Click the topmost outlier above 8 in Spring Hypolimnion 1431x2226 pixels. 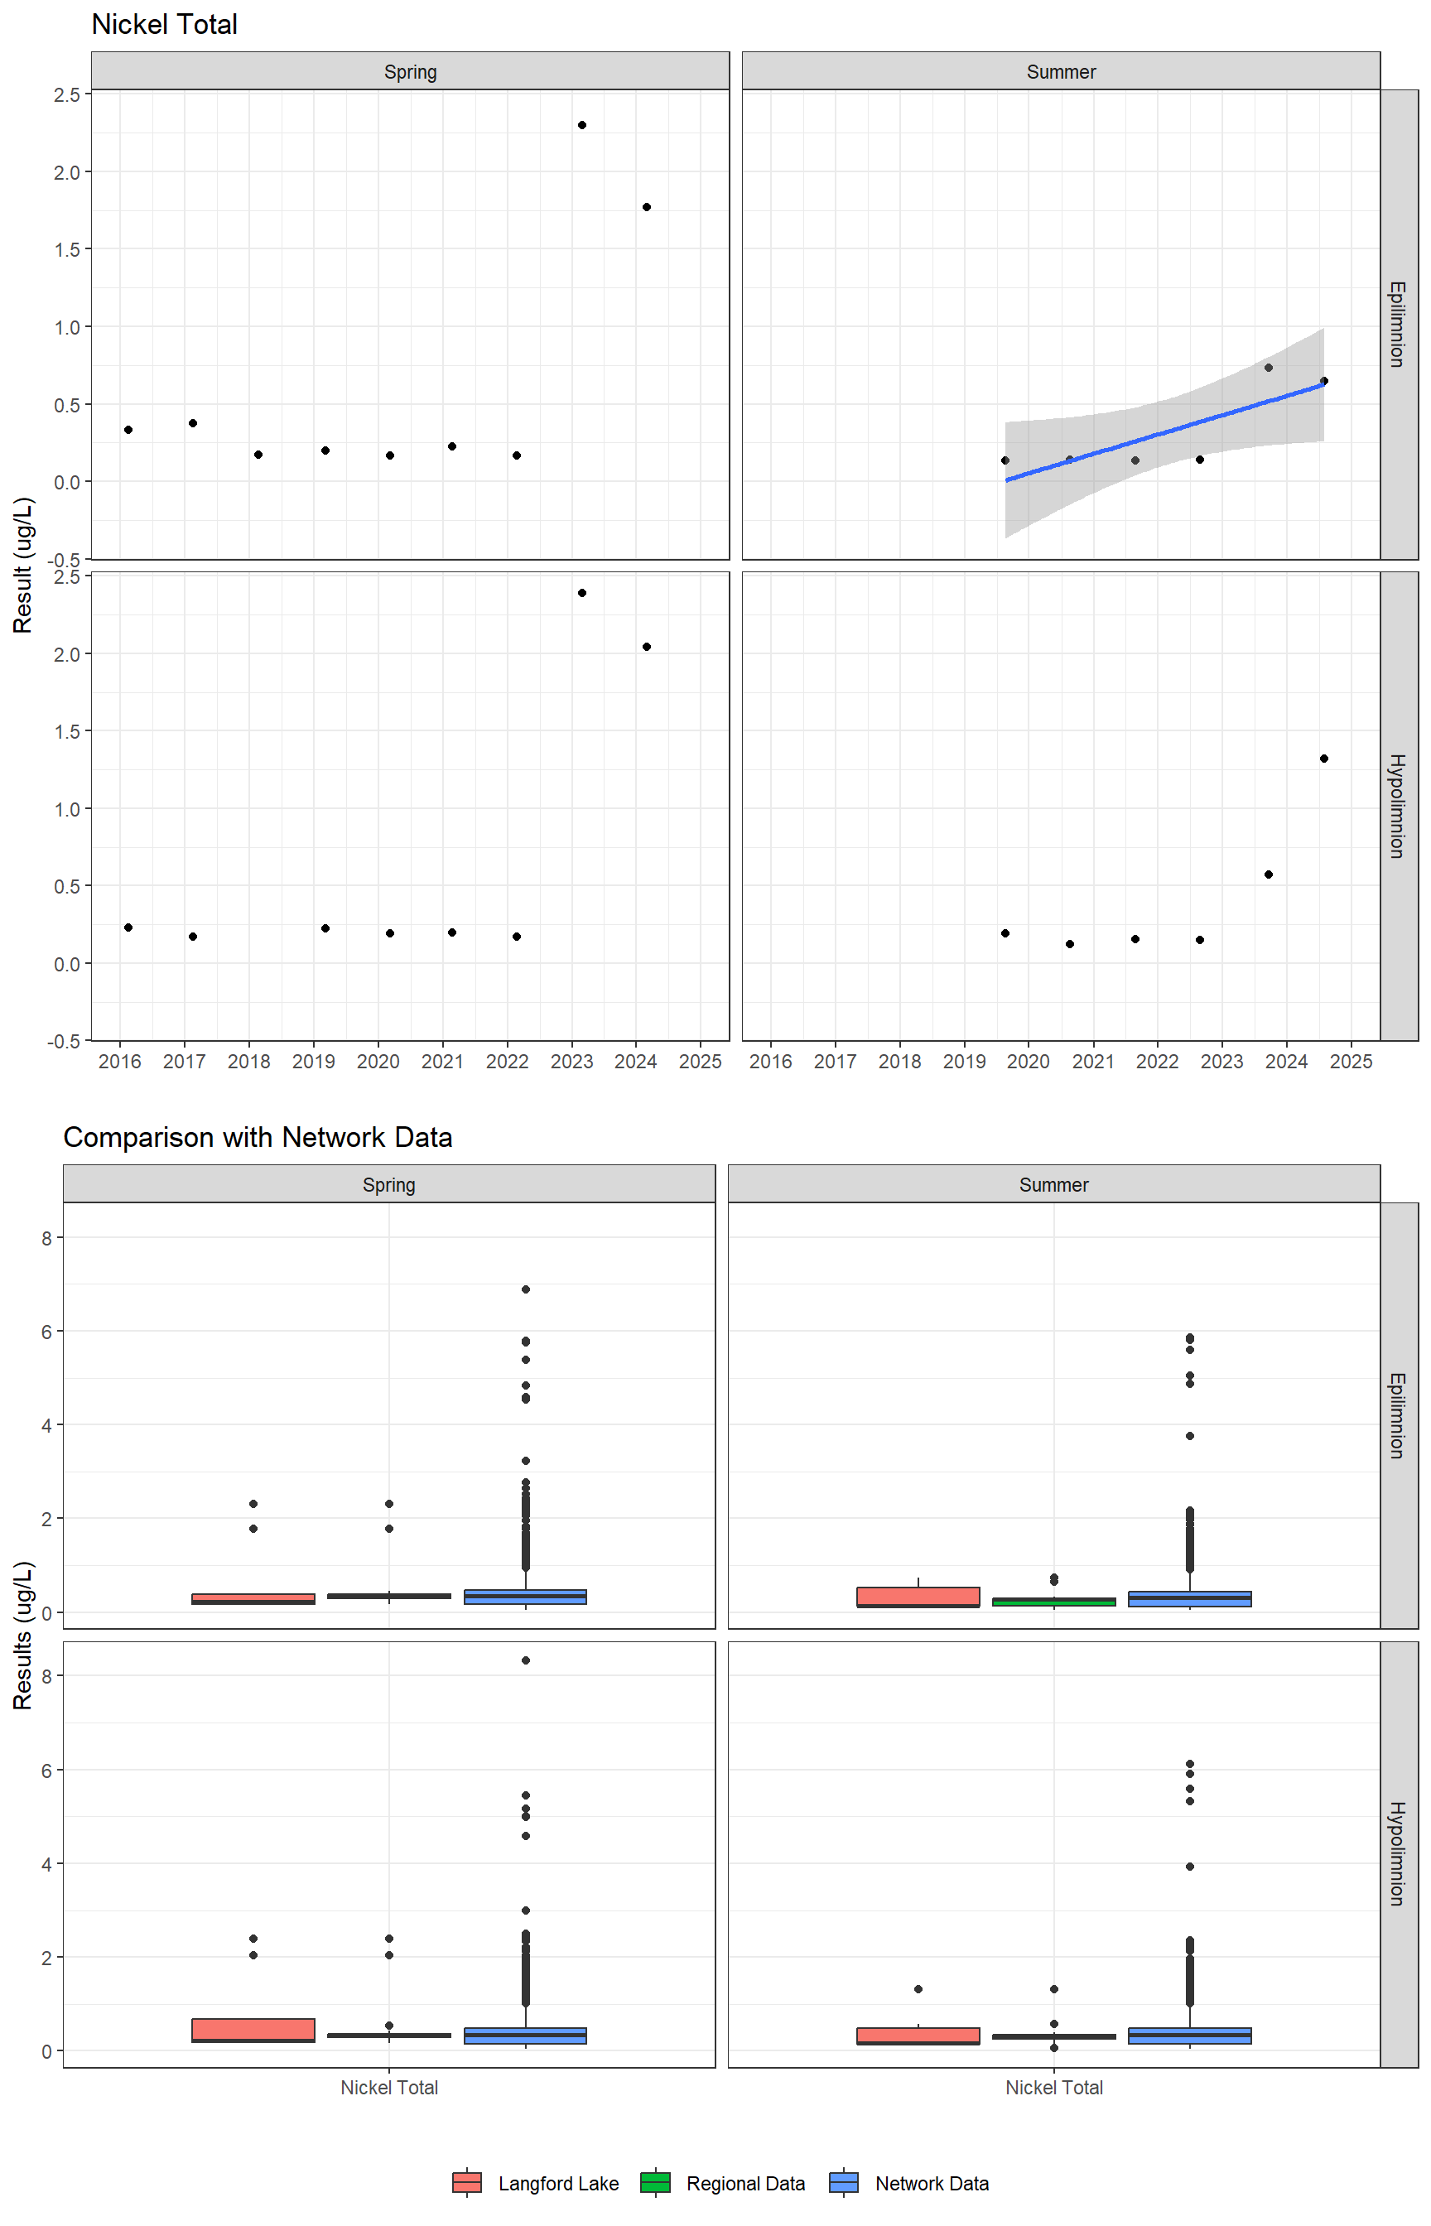click(x=526, y=1660)
